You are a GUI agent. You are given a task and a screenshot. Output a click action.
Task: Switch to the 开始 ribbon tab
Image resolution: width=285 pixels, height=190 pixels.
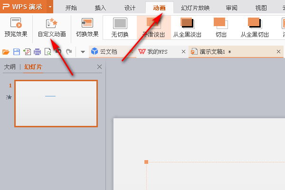[x=71, y=8]
